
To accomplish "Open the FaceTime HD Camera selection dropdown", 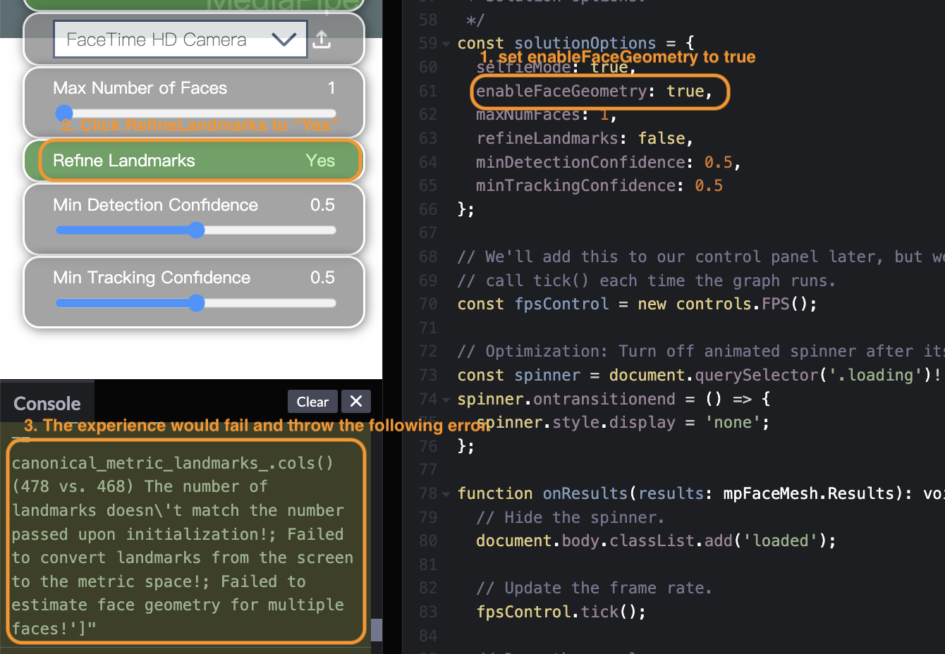I will 180,39.
